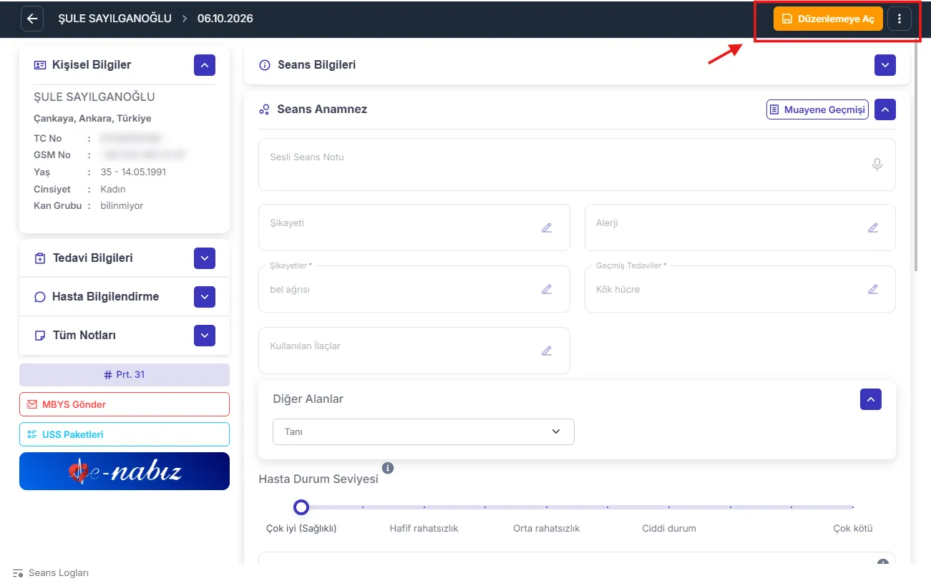Viewport: 931px width, 581px height.
Task: Click the Seans Logları link
Action: point(59,573)
